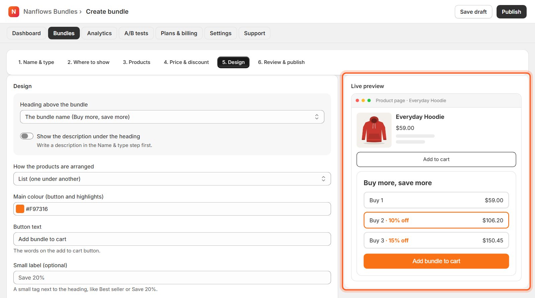Focus the Button text input field
The image size is (535, 298).
(x=172, y=239)
